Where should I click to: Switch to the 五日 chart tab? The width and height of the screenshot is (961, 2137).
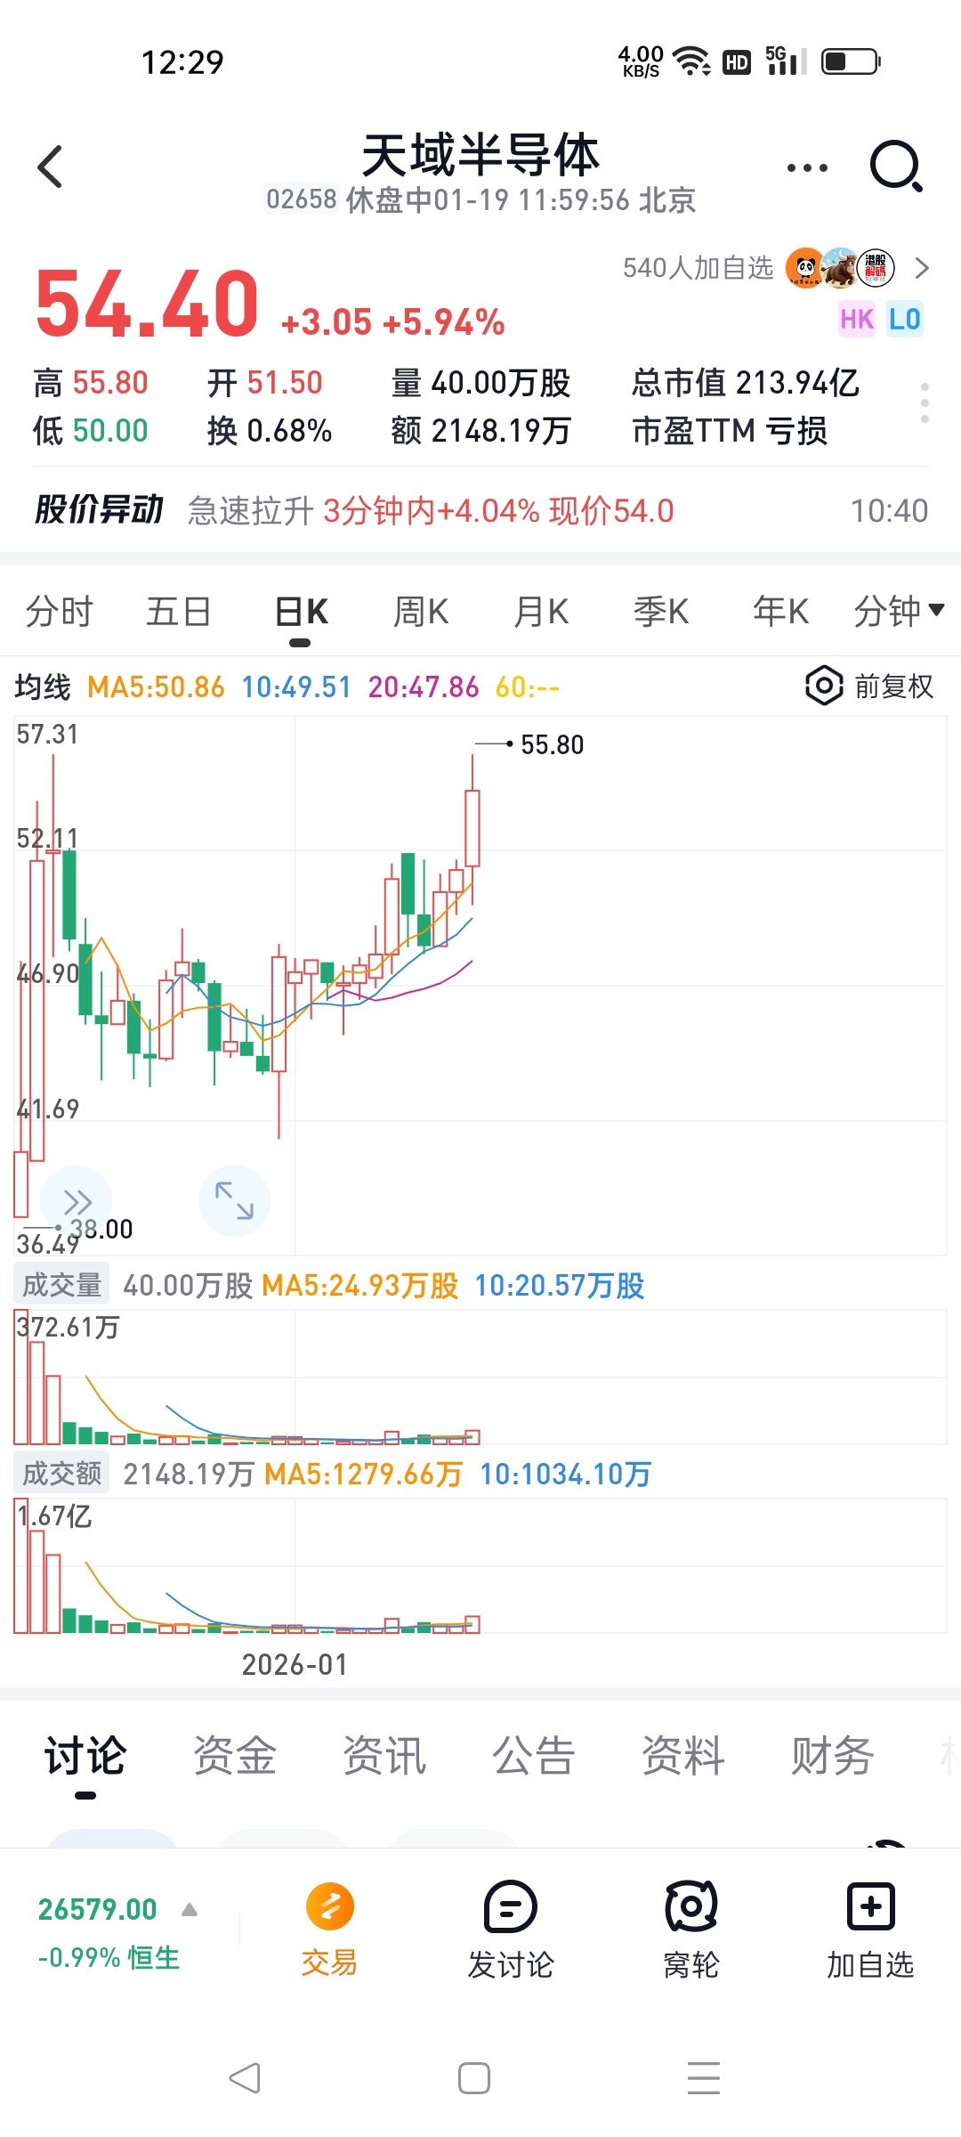(x=179, y=612)
